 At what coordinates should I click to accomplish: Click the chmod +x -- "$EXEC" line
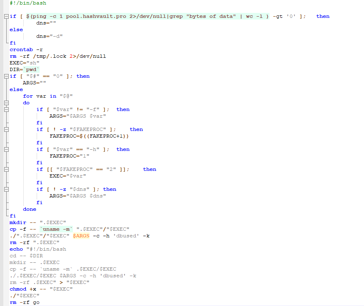41,289
